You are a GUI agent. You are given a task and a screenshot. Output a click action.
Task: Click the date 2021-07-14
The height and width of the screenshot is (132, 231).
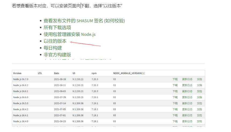[x=60, y=103]
